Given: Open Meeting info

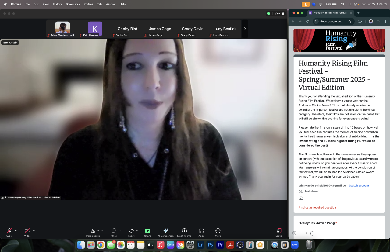Looking at the screenshot, I should coord(184,232).
